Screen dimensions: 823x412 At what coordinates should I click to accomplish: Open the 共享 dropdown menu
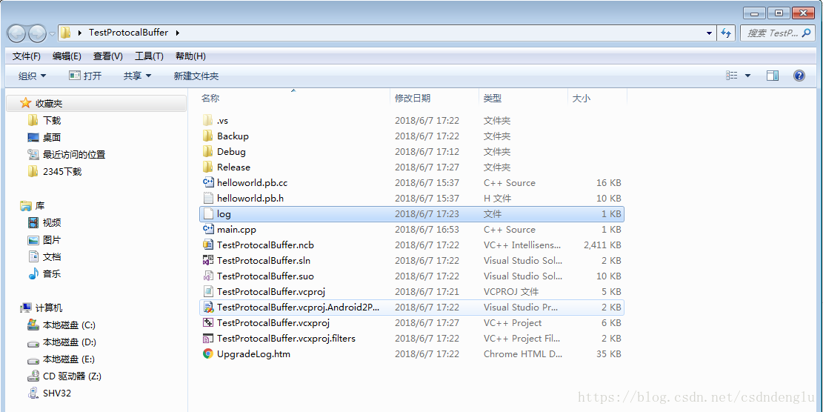tap(138, 76)
